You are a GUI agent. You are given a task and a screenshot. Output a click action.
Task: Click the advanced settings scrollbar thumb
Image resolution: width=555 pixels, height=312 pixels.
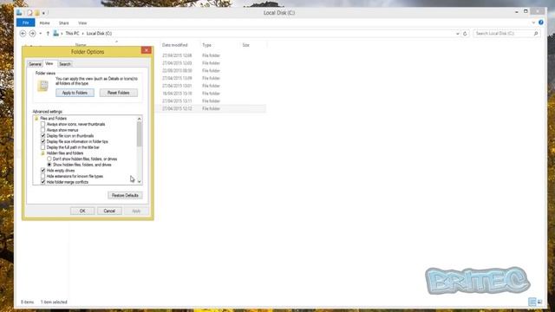coord(139,133)
